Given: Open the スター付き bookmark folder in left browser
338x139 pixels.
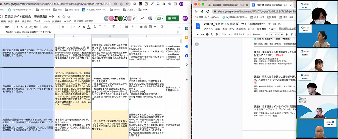Looking at the screenshot, I should tap(43, 10).
